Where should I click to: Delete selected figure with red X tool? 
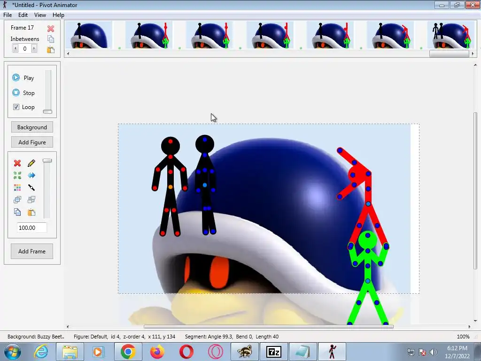click(17, 163)
